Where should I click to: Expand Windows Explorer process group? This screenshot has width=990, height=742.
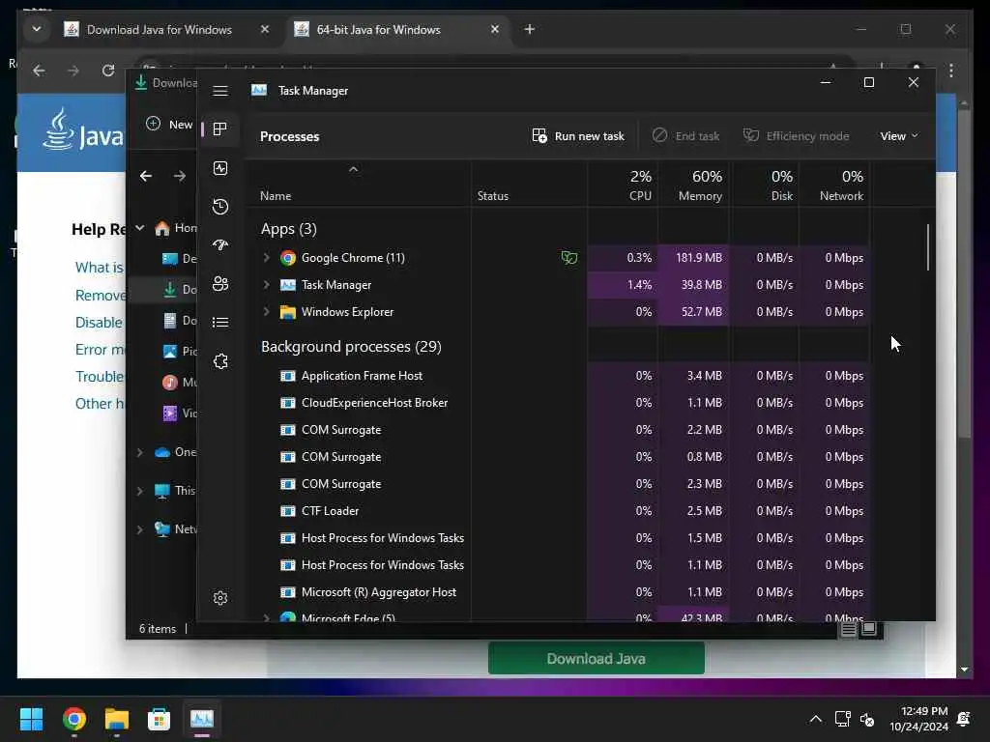pos(267,312)
